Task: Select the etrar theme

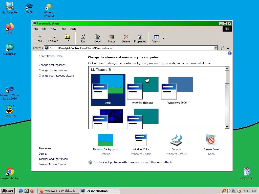Action: pyautogui.click(x=108, y=90)
